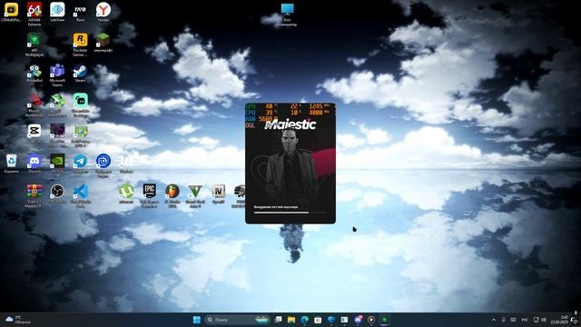
Task: Open the CapCut desktop shortcut
Action: tap(34, 134)
